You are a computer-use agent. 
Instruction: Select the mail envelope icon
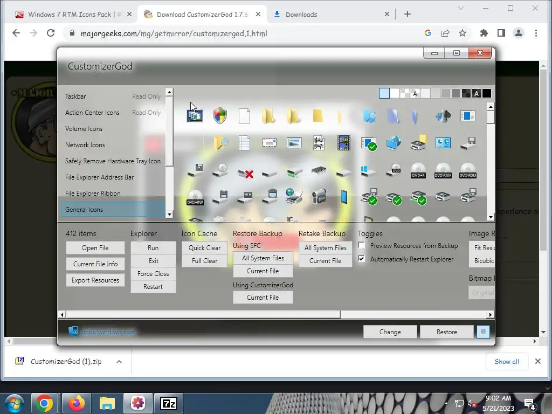(x=270, y=142)
